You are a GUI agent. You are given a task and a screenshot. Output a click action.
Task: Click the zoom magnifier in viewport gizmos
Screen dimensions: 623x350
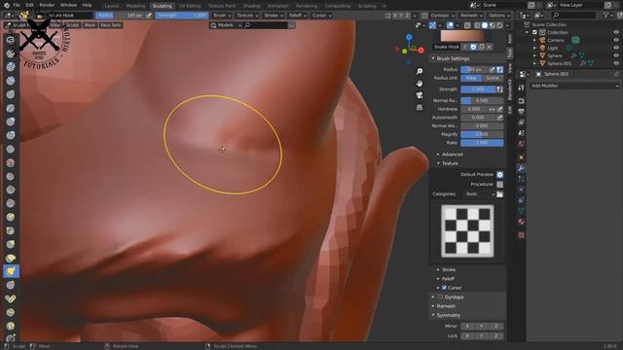420,71
